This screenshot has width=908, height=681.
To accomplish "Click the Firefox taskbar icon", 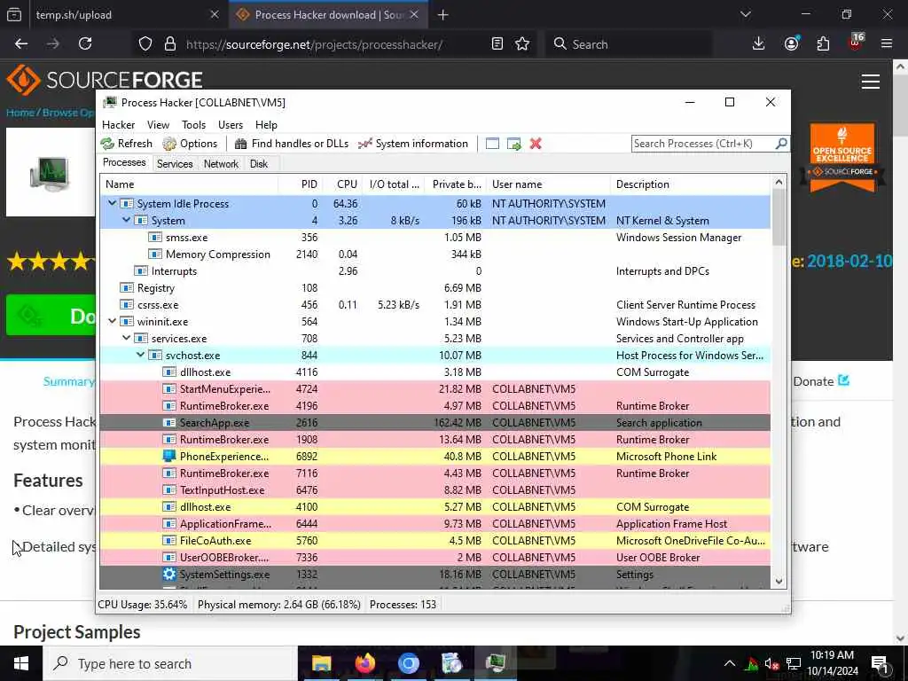I will coord(364,663).
